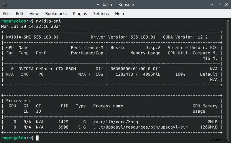Open the Bookmarks menu
The height and width of the screenshot is (143, 231).
pos(56,14)
